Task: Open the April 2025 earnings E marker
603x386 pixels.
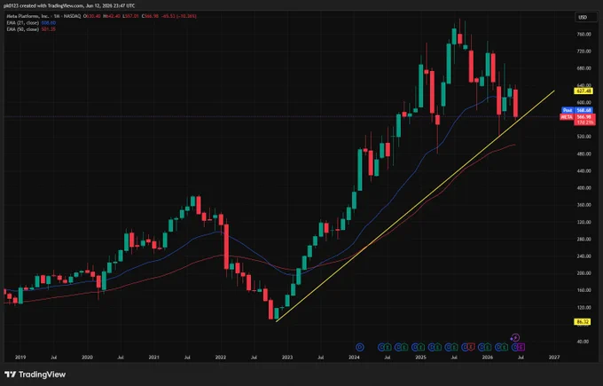Action: [438, 347]
